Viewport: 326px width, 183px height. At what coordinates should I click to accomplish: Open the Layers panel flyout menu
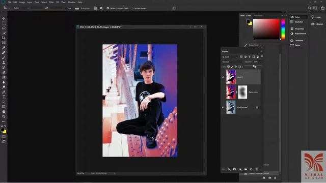coord(261,51)
